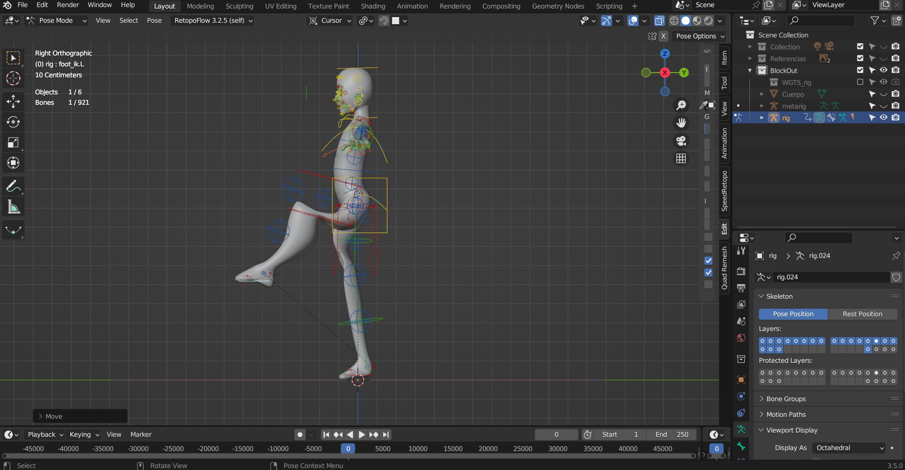Collapse the BlockOut collection tree
Viewport: 905px width, 470px height.
point(750,70)
